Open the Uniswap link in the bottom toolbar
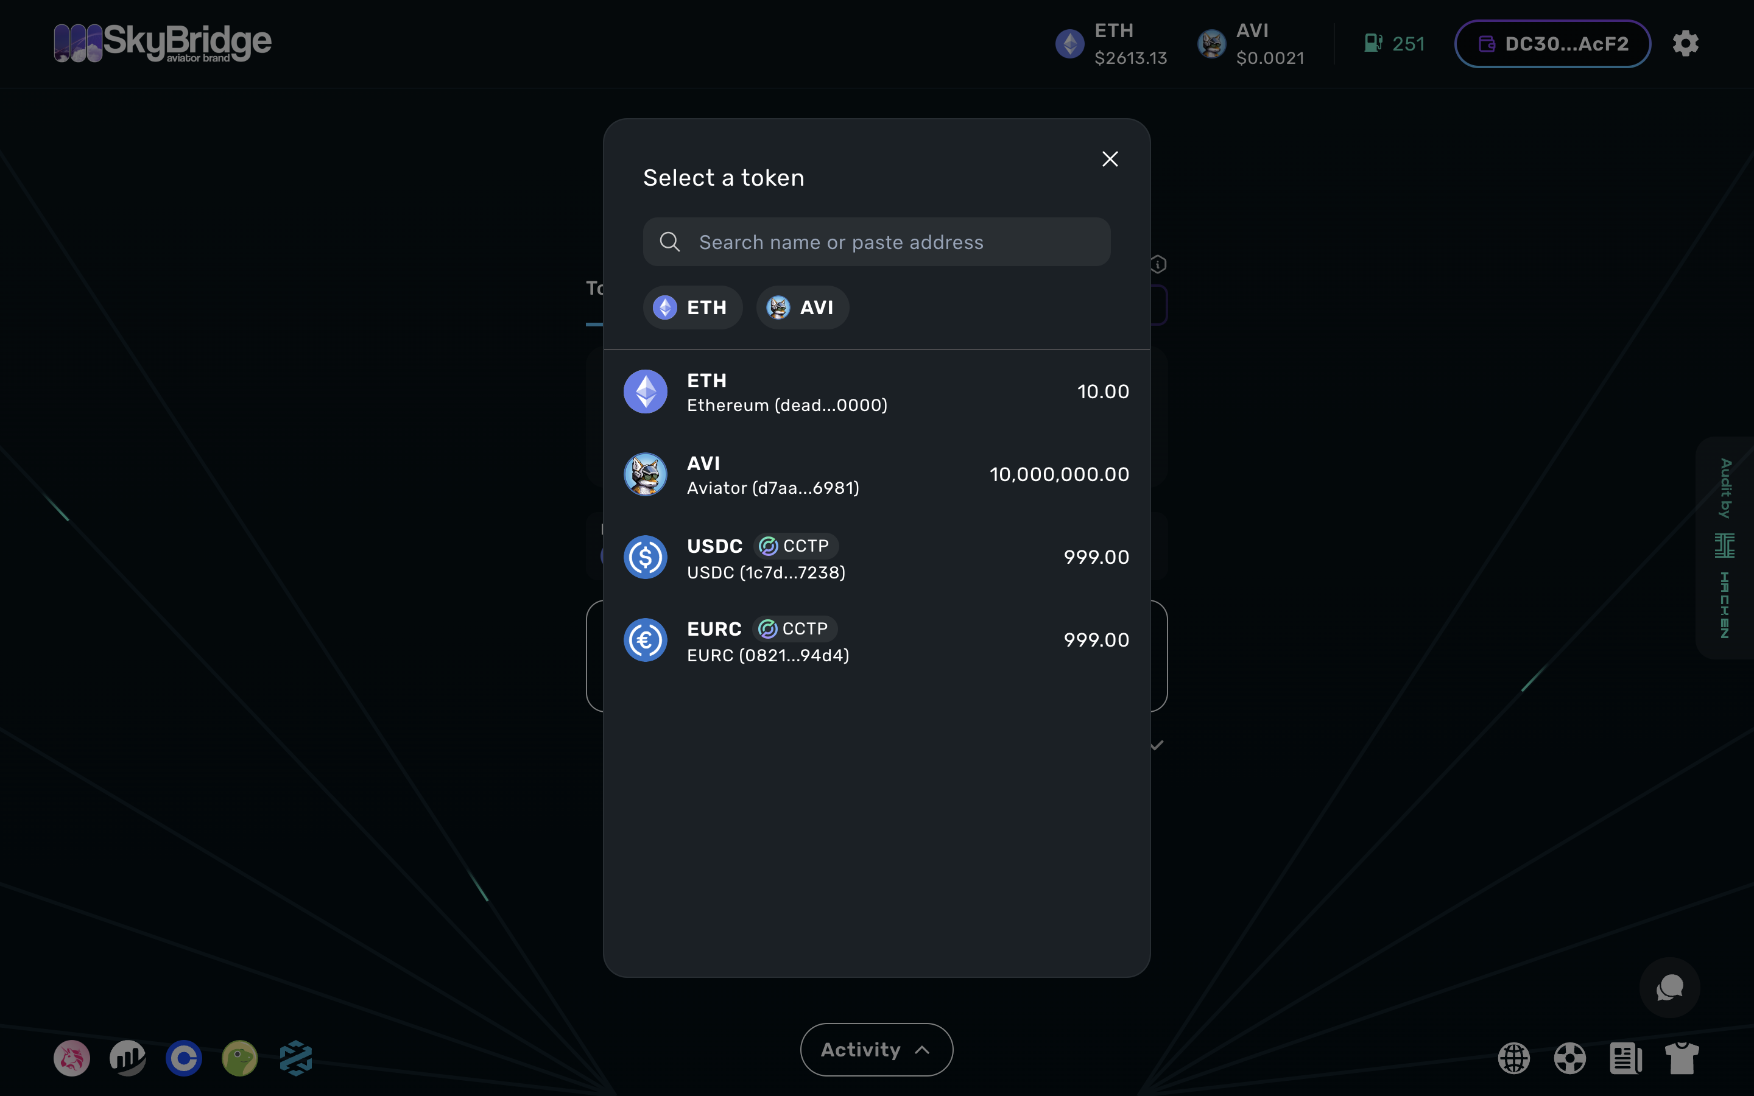 pos(72,1058)
